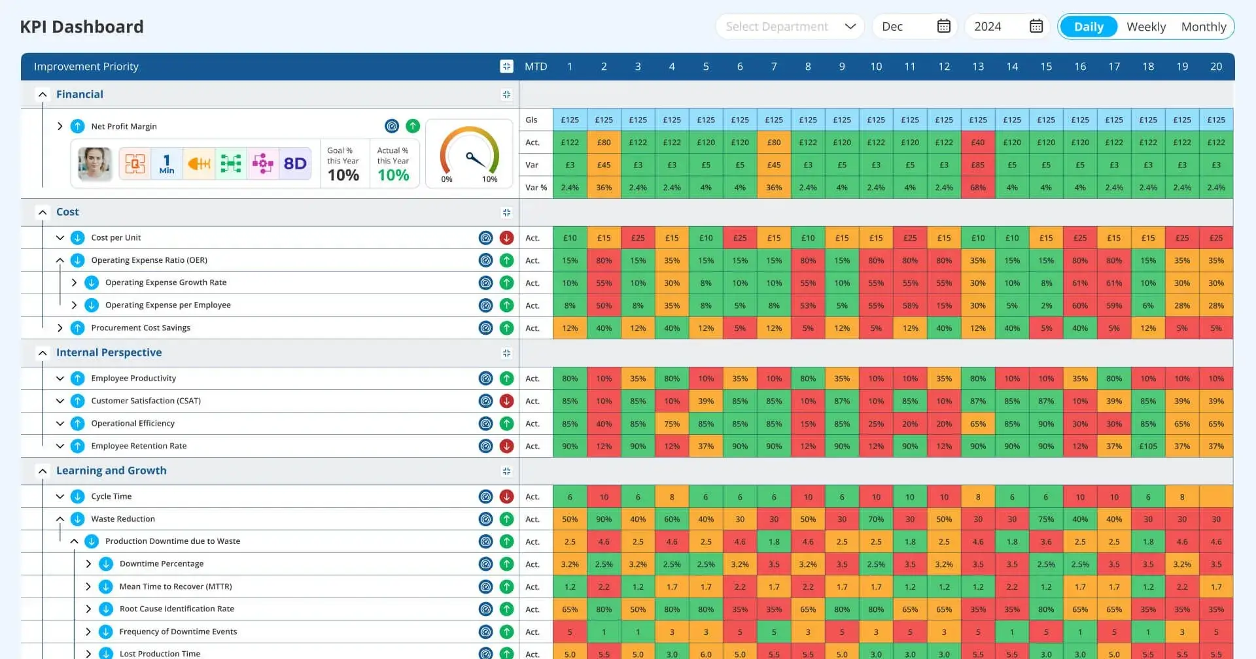
Task: Click the Net Profit Margin gauge dial
Action: [x=469, y=156]
